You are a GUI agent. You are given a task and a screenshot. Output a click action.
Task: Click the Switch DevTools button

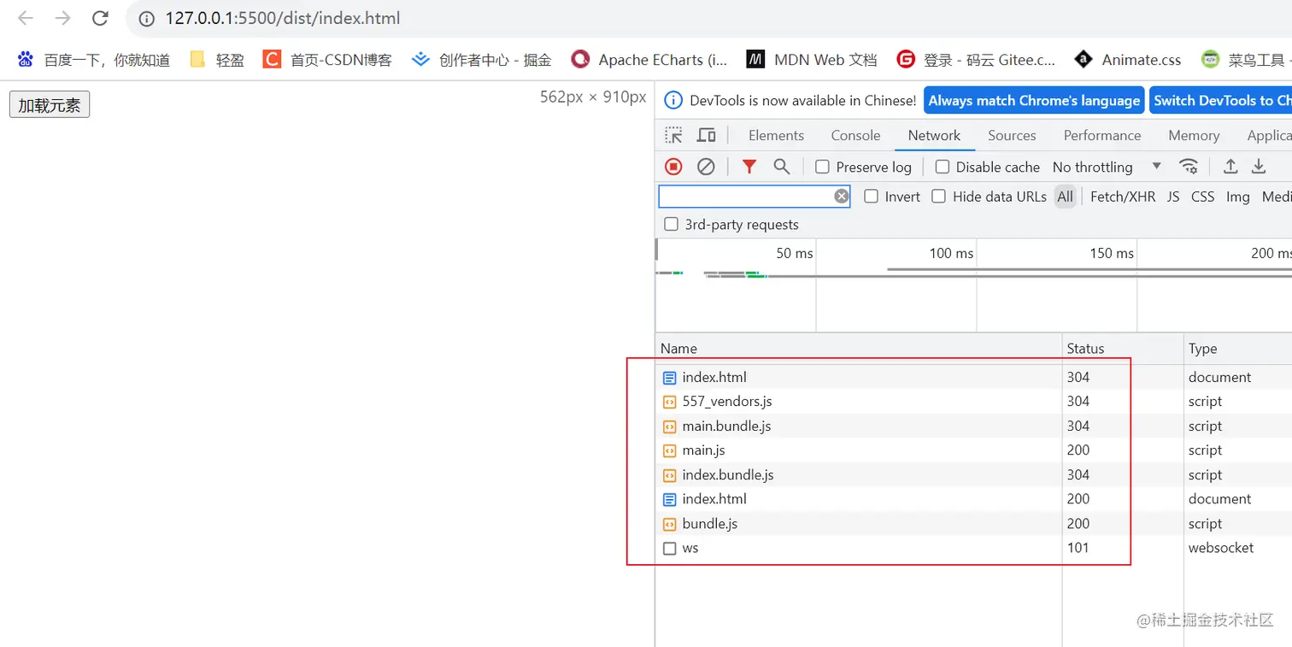tap(1220, 100)
